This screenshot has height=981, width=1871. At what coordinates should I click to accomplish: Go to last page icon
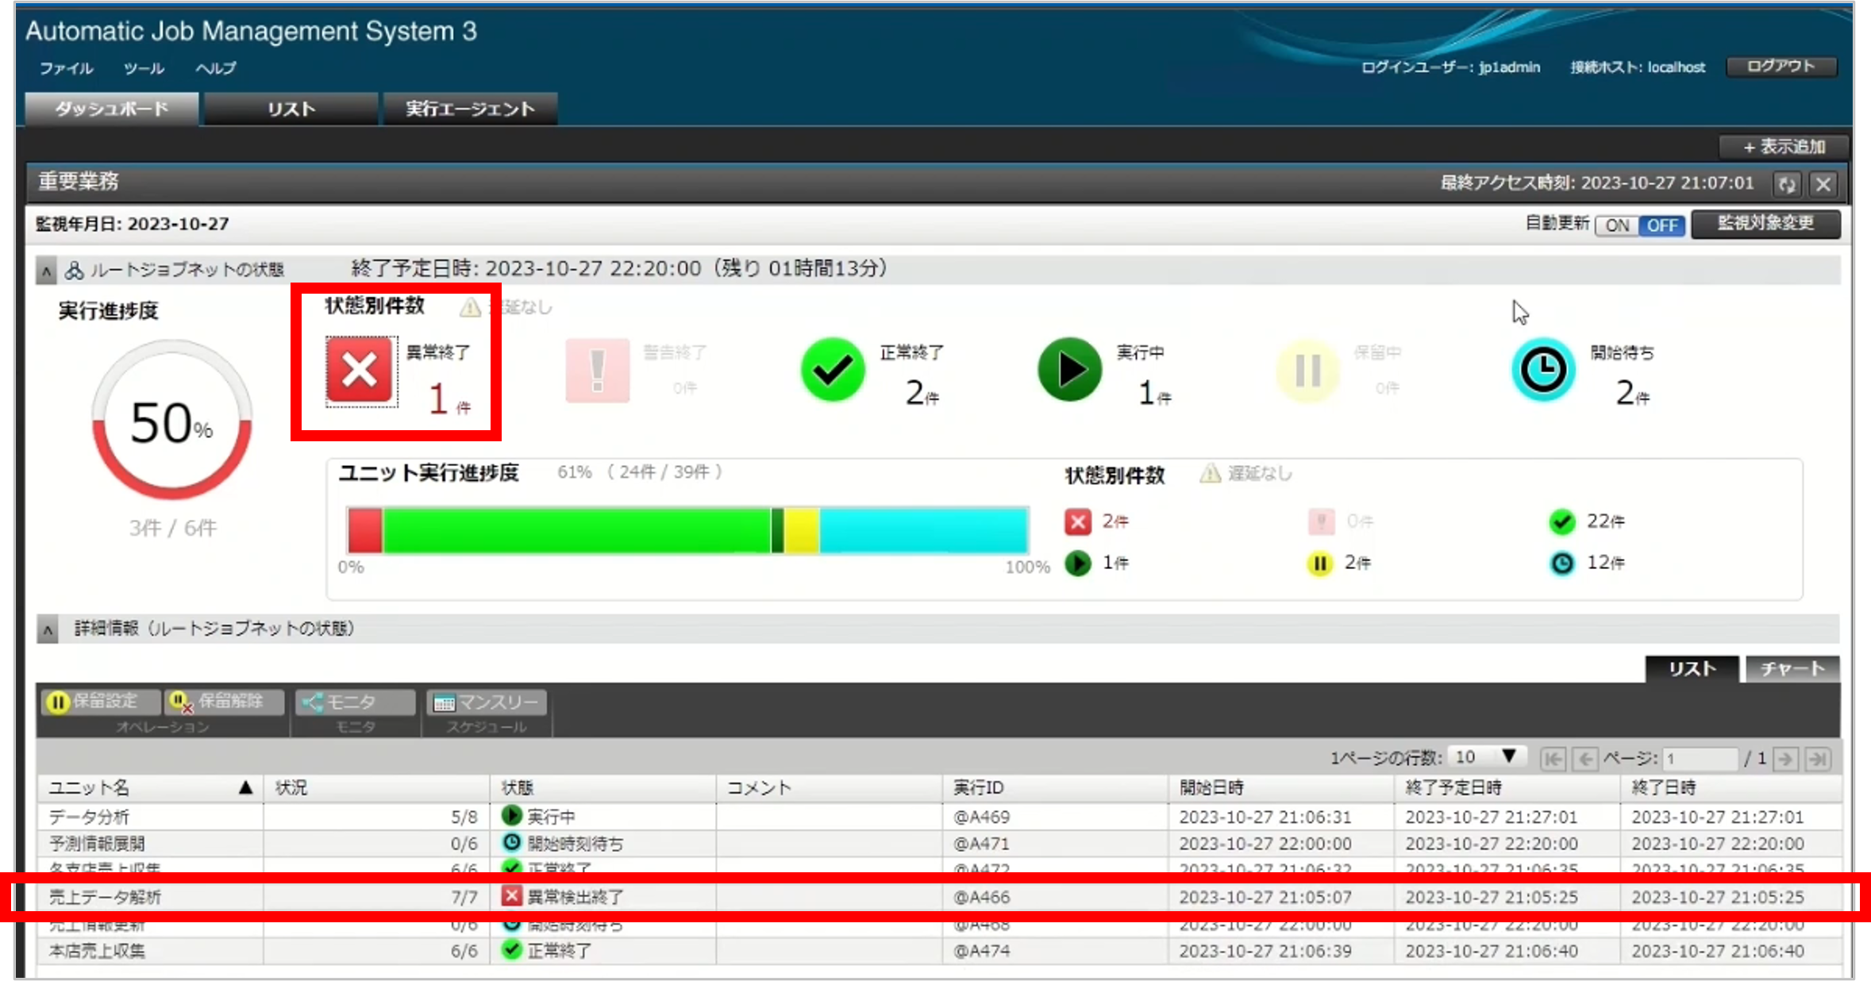pyautogui.click(x=1818, y=759)
